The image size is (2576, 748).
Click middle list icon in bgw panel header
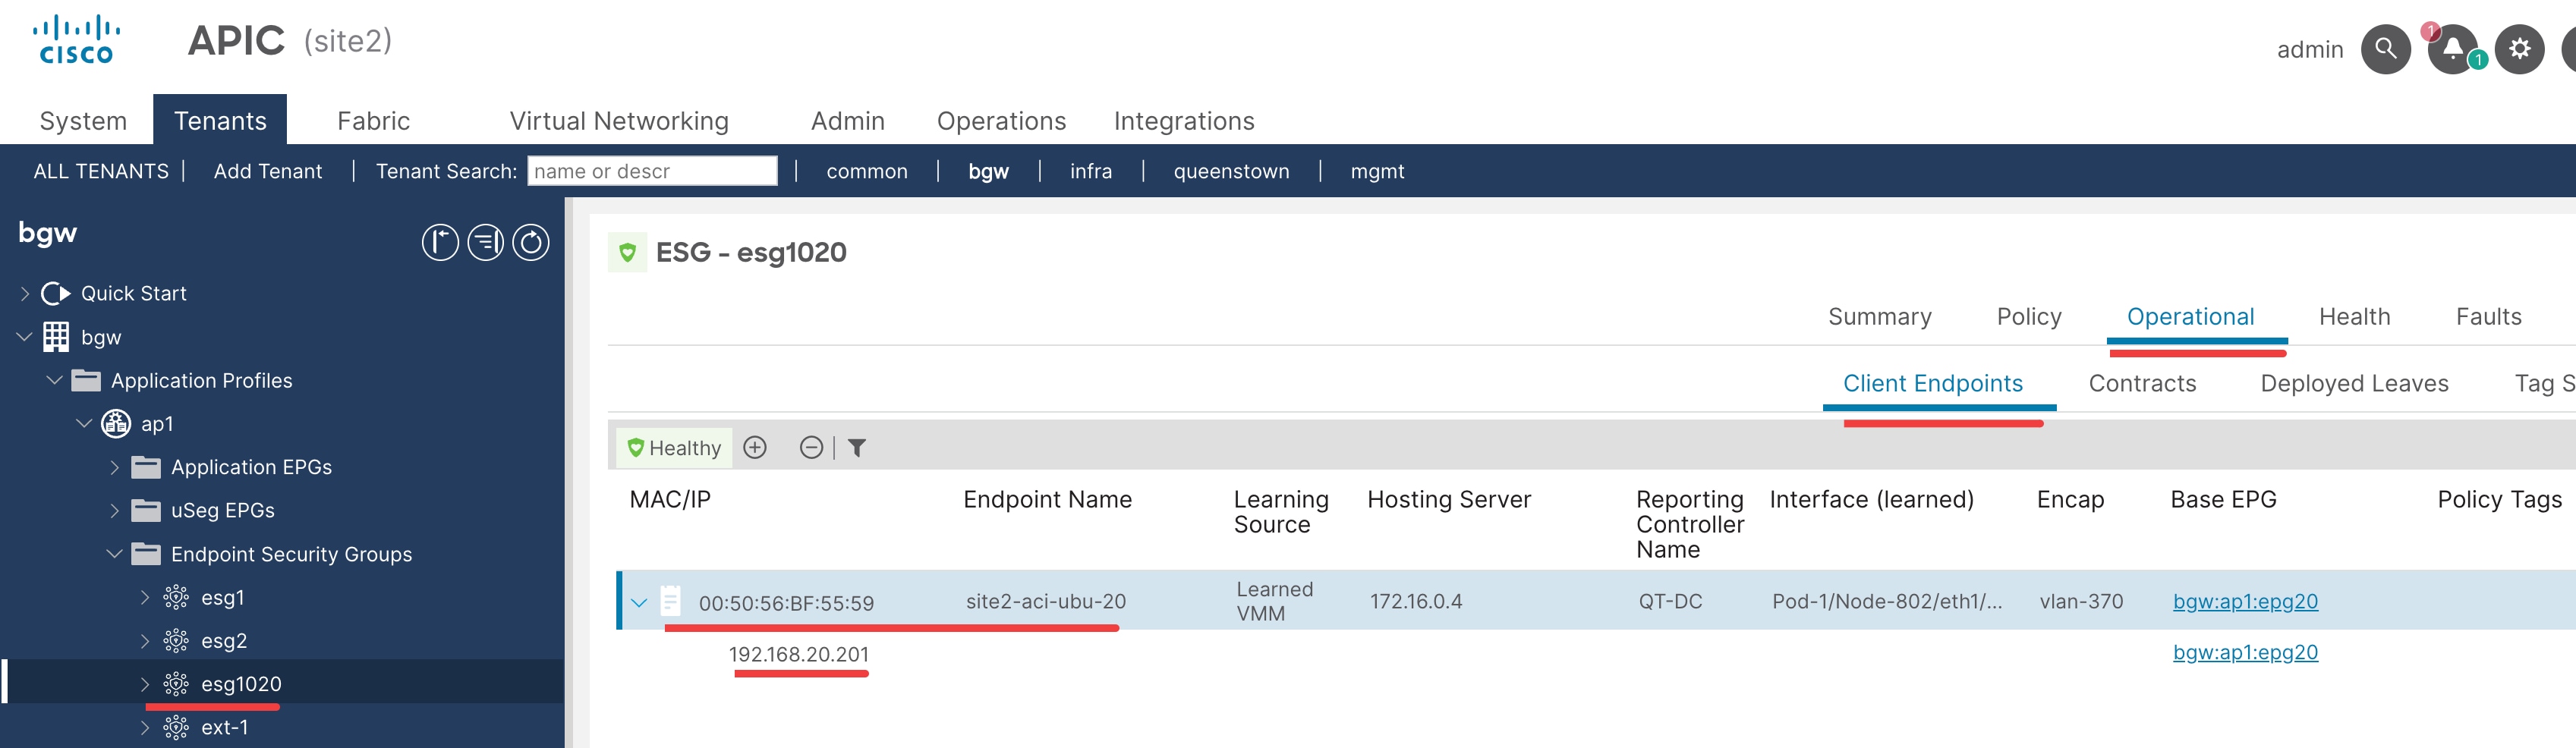pyautogui.click(x=486, y=242)
